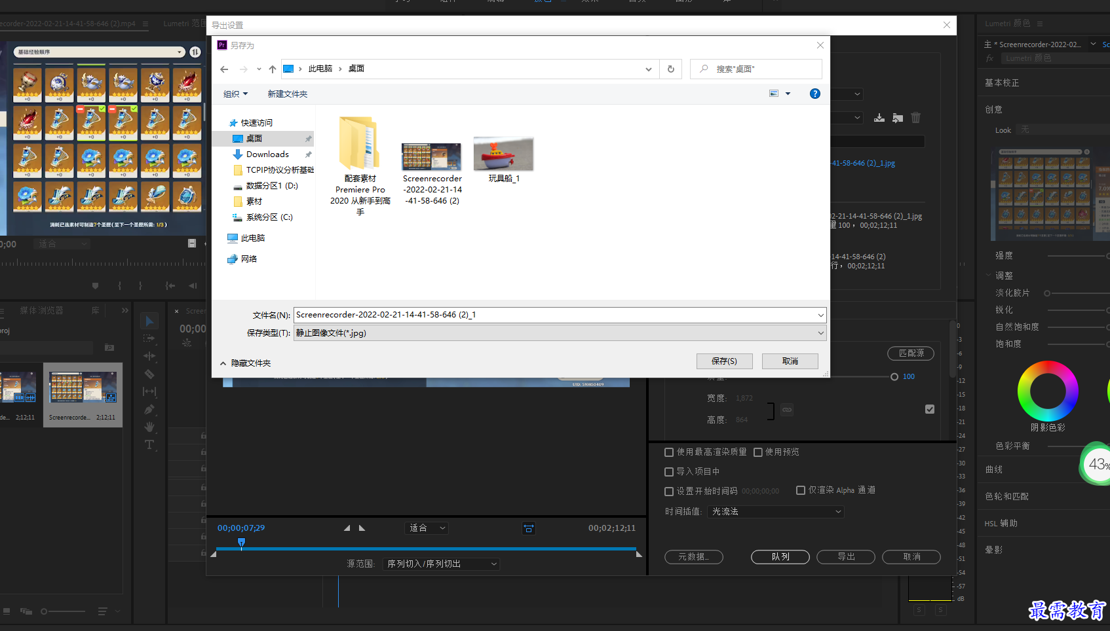Open the preview zoom Fit dropdown

tap(427, 528)
